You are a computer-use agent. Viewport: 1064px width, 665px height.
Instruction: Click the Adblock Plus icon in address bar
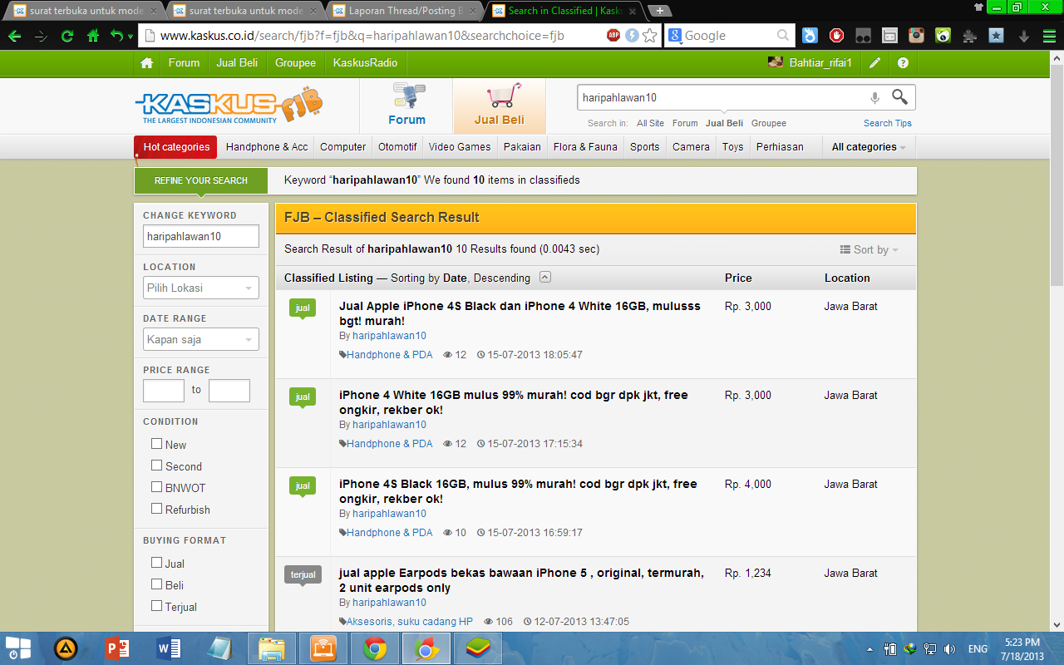(x=613, y=35)
